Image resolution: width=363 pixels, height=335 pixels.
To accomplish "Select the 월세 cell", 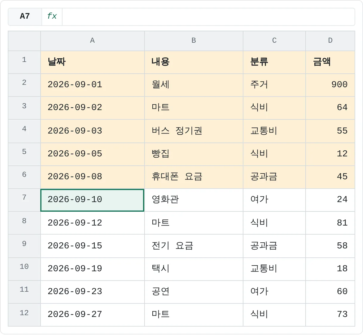I will 194,85.
